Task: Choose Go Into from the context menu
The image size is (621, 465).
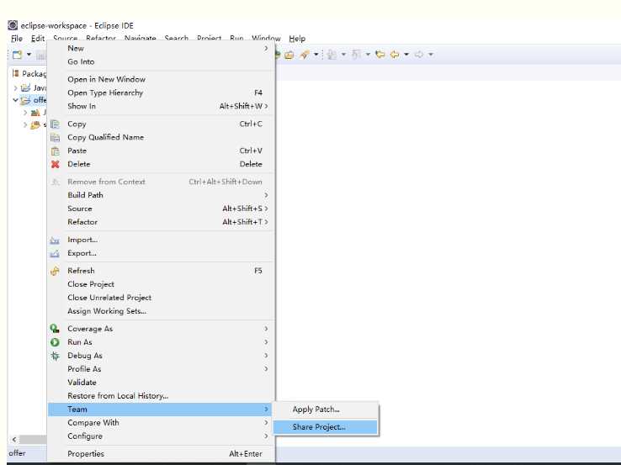Action: point(162,61)
